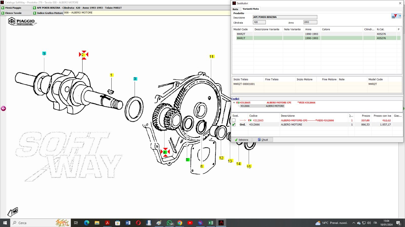The width and height of the screenshot is (405, 227).
Task: Switch to the Varianti Moto tab
Action: tap(251, 9)
